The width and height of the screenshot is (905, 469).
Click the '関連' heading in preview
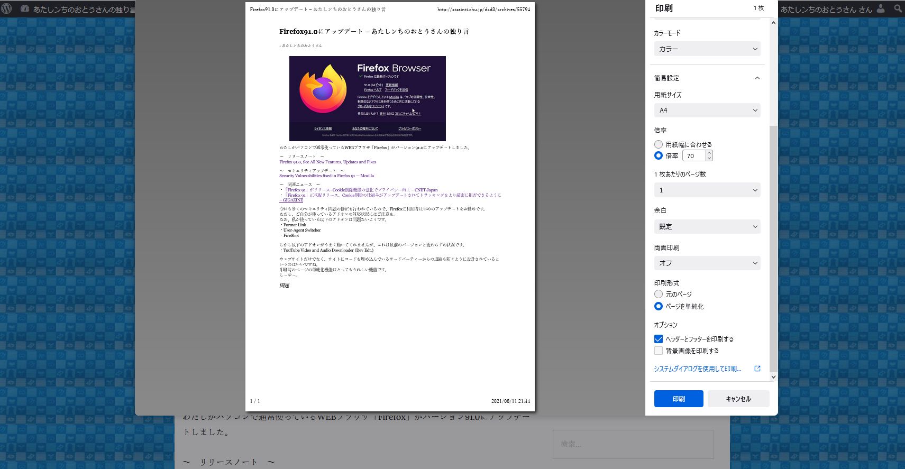pos(285,286)
